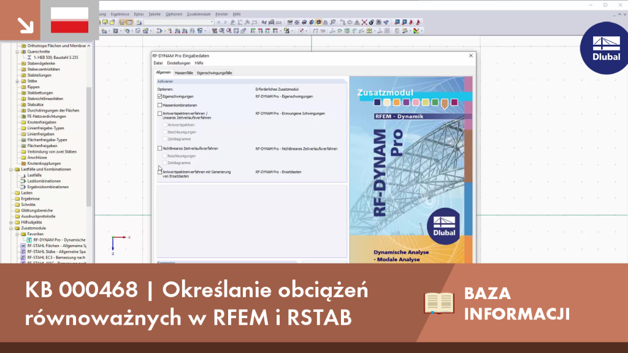
Task: Check Antwortspektrenverfahren mit Generierung von Ersatzlasten
Action: [160, 172]
